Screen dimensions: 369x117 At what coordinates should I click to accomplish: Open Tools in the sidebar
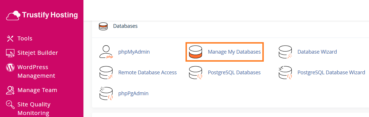(x=25, y=38)
